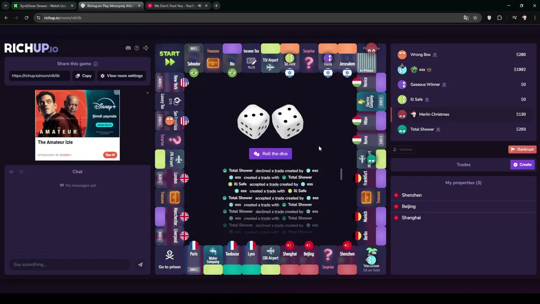Image resolution: width=540 pixels, height=304 pixels.
Task: Click the Say something chat input
Action: pos(70,264)
